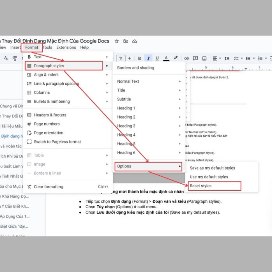272x272 pixels.
Task: Click the spelling check icon in toolbar
Action: pyautogui.click(x=6, y=58)
